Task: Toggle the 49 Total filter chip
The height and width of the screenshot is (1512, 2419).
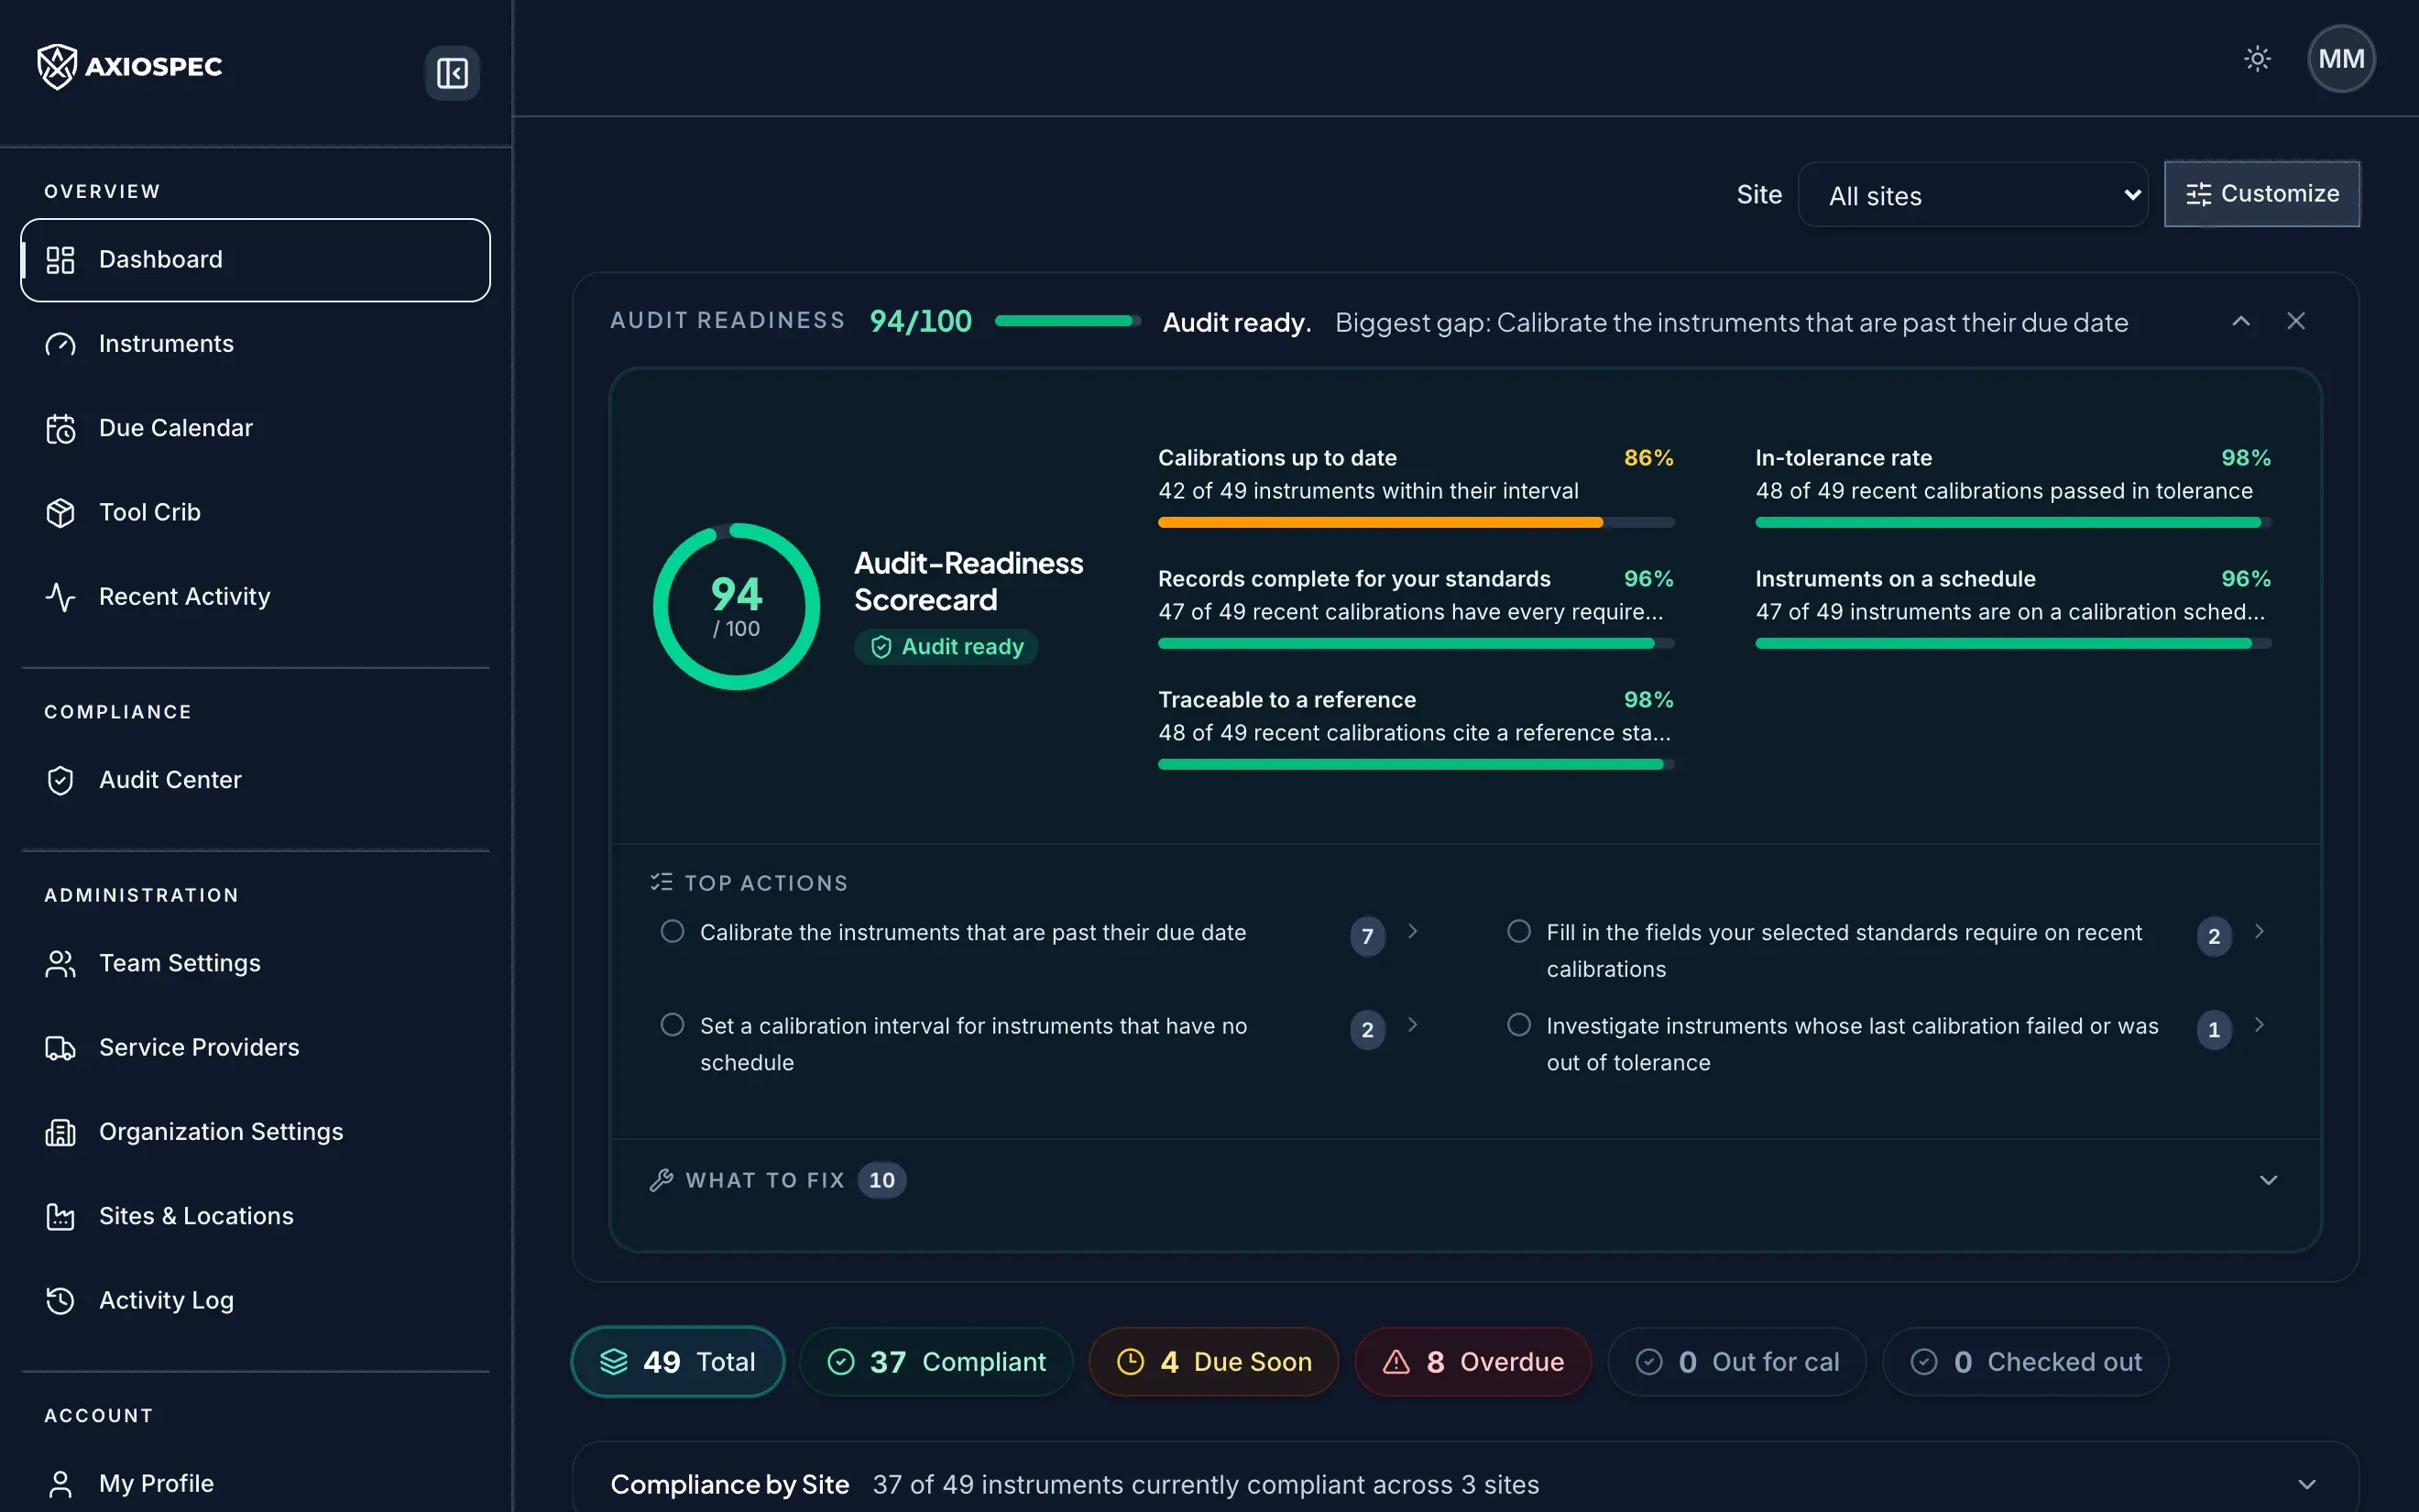Action: click(x=678, y=1362)
